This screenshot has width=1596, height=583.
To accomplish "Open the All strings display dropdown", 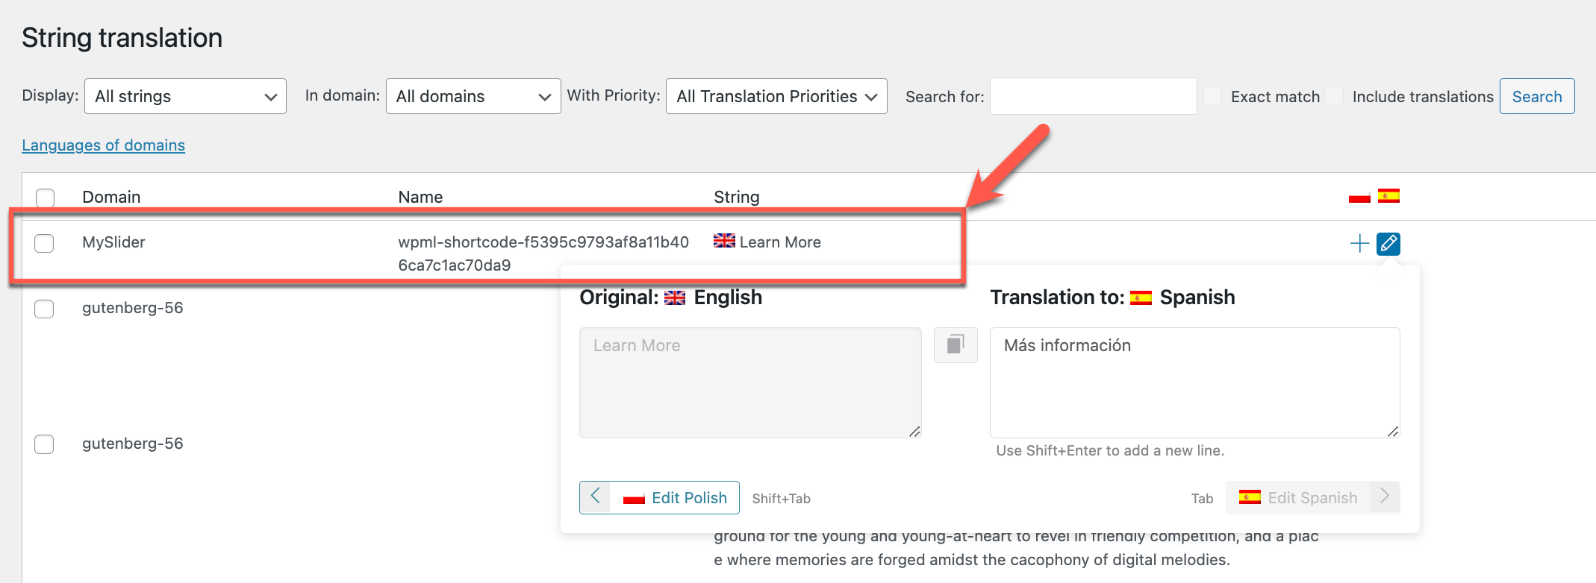I will coord(185,95).
